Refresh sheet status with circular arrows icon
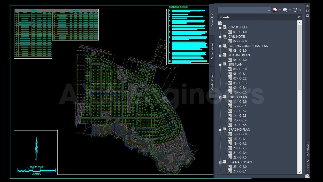This screenshot has width=323, height=182. coord(299,17)
